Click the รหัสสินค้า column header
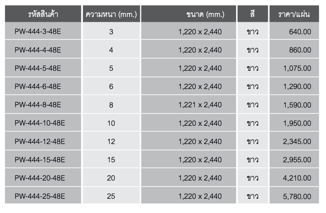The image size is (326, 213). coord(43,14)
